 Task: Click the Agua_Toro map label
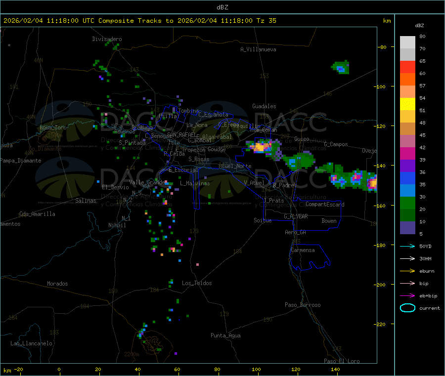(53, 127)
